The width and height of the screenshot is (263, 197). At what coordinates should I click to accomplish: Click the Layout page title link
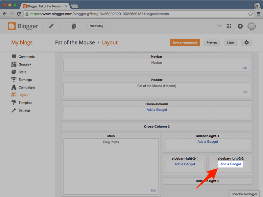click(x=109, y=43)
